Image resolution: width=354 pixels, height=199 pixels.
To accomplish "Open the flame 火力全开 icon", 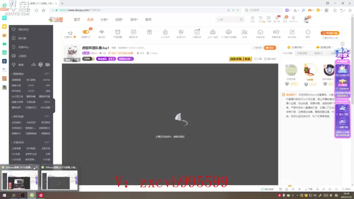I will (x=165, y=32).
